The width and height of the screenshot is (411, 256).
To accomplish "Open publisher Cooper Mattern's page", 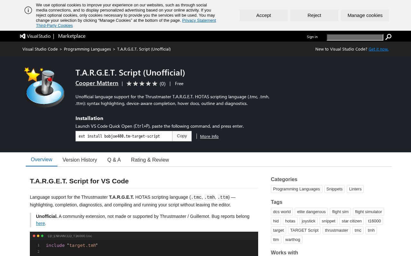I will pos(97,83).
